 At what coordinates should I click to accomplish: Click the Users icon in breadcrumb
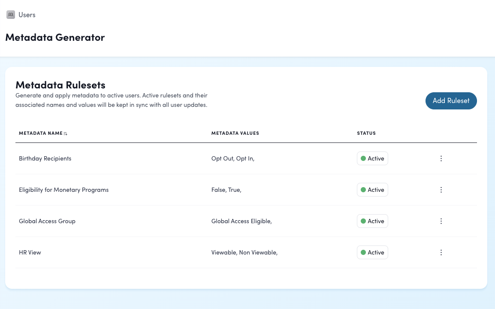11,15
